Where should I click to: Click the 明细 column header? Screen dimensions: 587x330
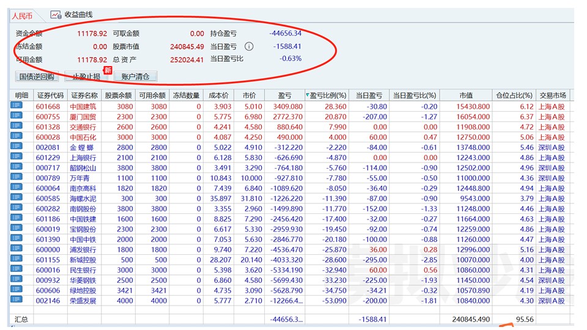point(22,95)
